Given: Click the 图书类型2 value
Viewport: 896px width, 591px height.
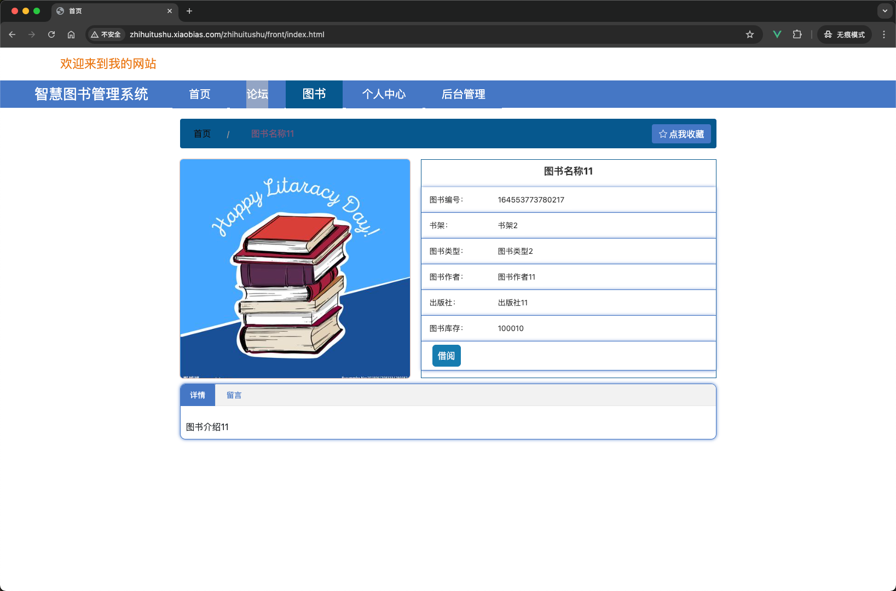Looking at the screenshot, I should tap(516, 251).
